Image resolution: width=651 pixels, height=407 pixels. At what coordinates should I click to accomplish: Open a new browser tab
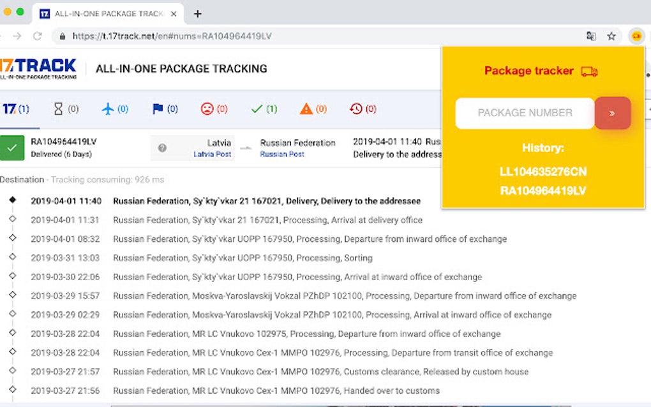[x=198, y=13]
